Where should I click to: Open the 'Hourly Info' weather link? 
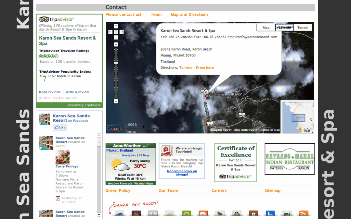(x=129, y=155)
